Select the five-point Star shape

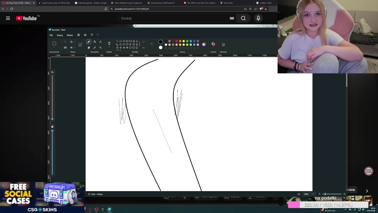[124, 48]
